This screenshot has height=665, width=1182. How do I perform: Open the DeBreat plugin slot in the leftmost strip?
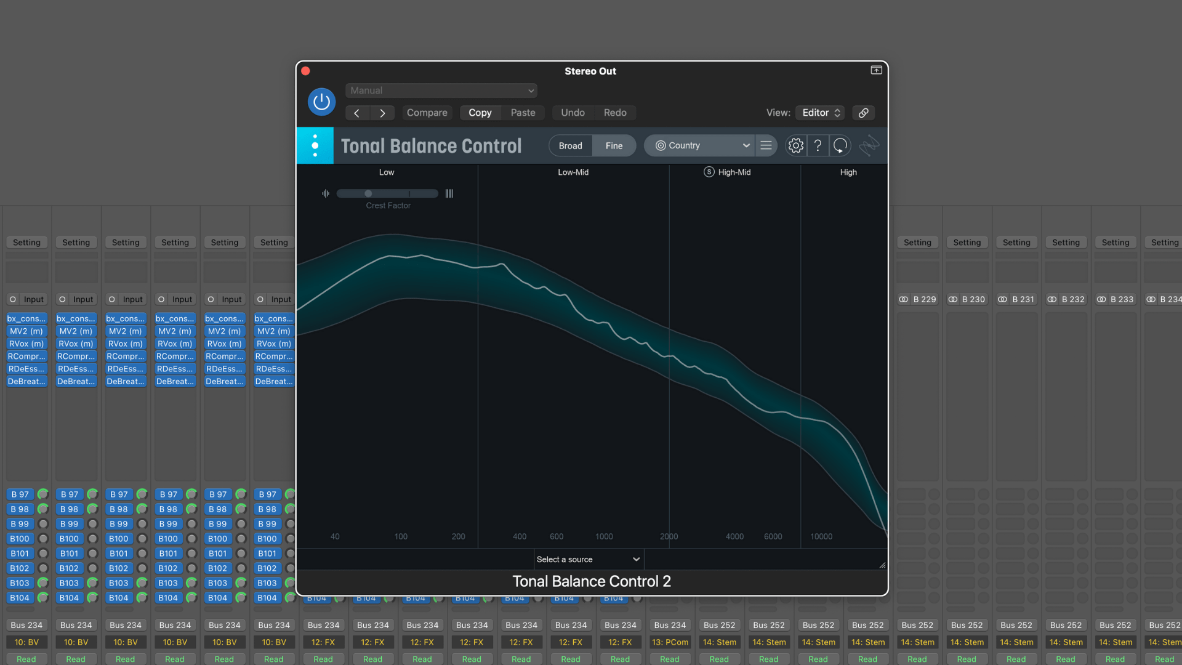coord(26,382)
